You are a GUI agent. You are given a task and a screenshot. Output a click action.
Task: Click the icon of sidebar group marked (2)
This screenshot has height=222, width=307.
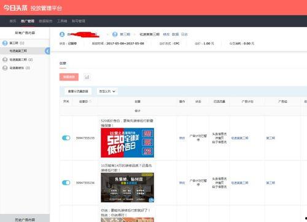click(x=5, y=59)
